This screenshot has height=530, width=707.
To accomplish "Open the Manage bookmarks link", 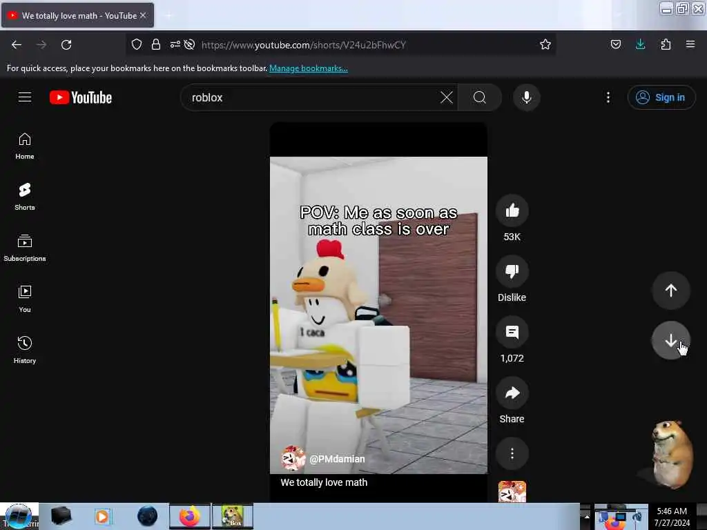I will [309, 68].
